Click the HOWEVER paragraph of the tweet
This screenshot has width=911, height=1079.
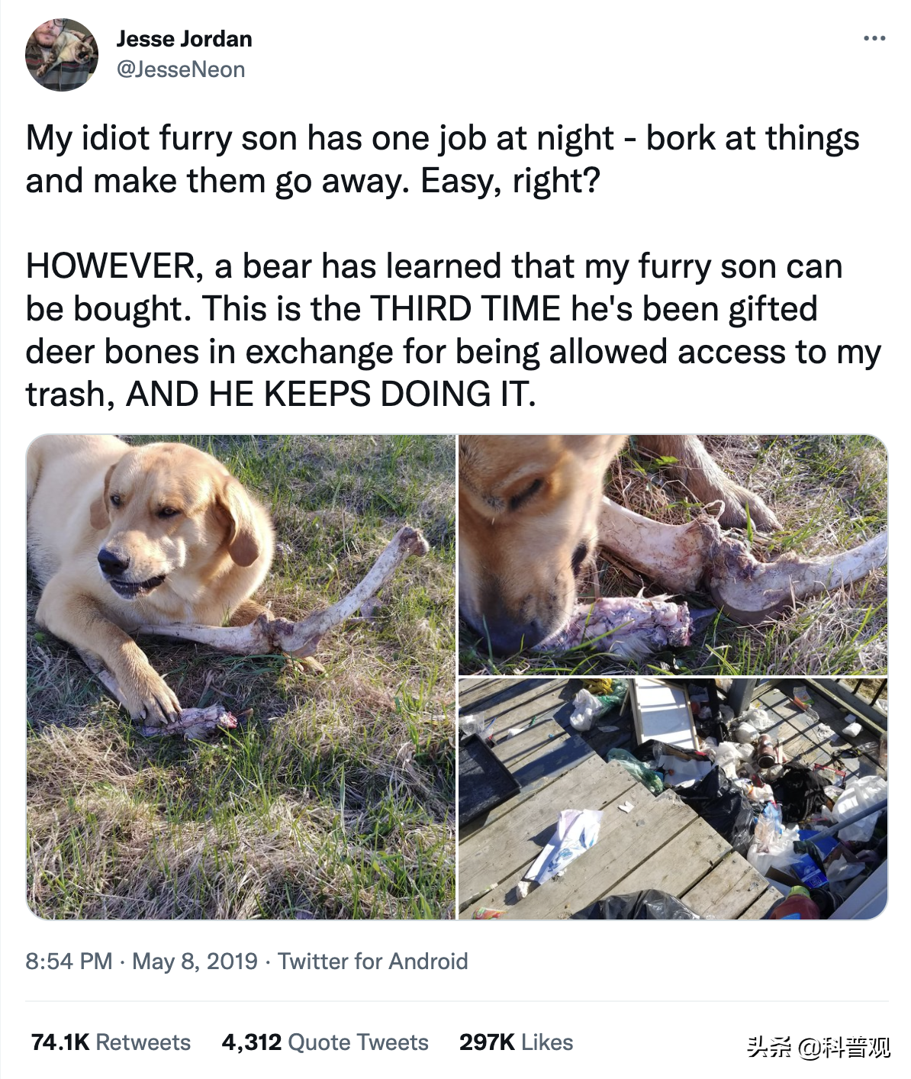point(453,330)
